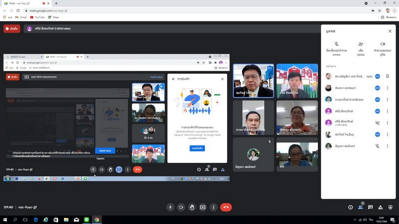Click the red recording button at top left
The height and width of the screenshot is (224, 399).
12,29
